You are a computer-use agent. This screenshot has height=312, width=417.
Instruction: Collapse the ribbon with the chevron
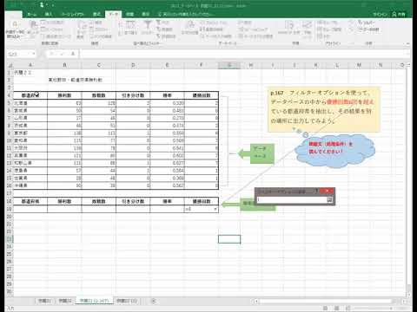click(407, 43)
